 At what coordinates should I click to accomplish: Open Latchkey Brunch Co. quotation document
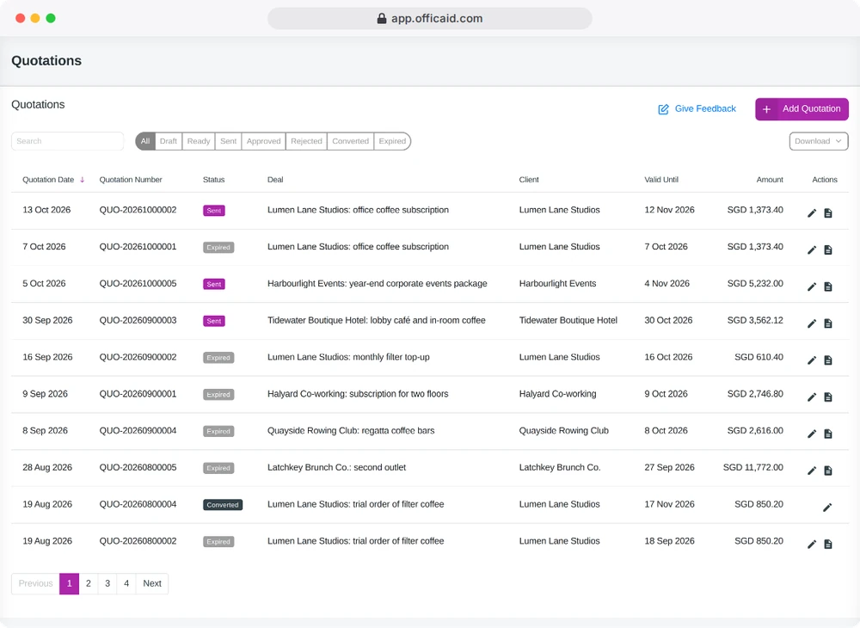pyautogui.click(x=828, y=471)
